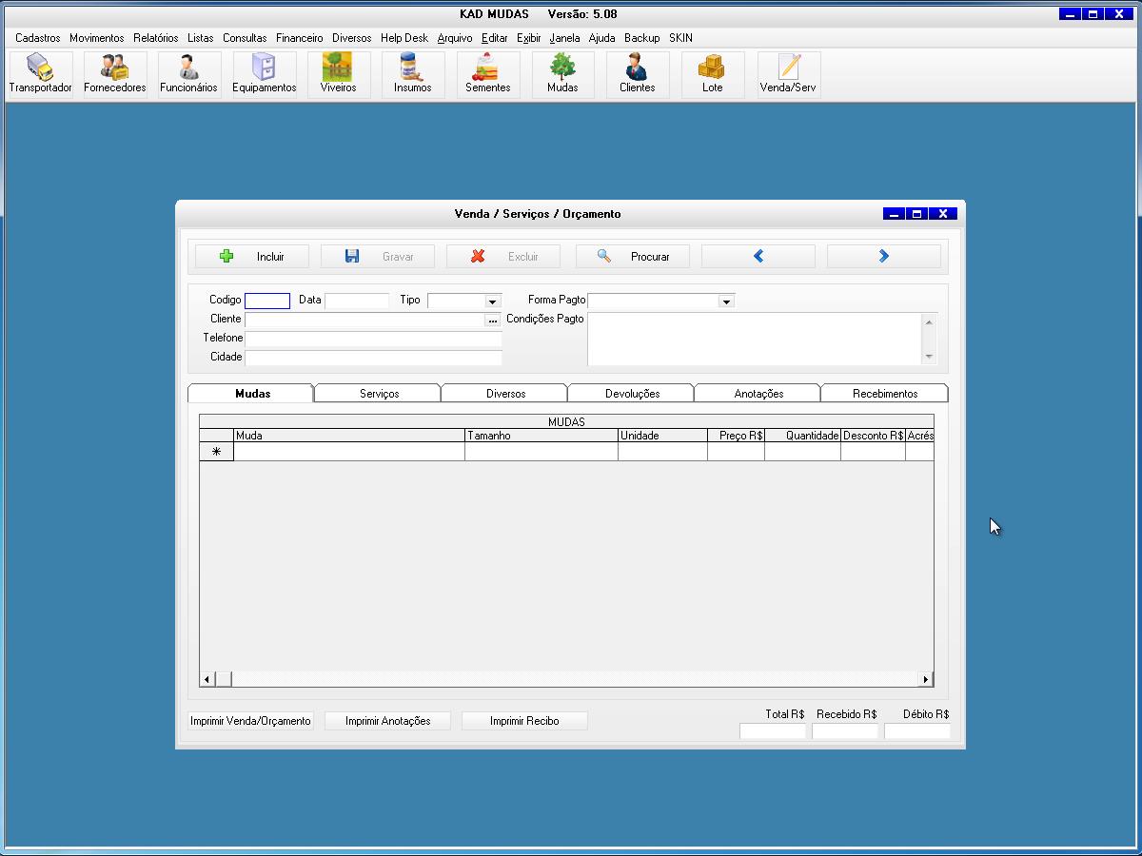Switch to the Recebimentos tab
The height and width of the screenshot is (856, 1142).
[885, 393]
